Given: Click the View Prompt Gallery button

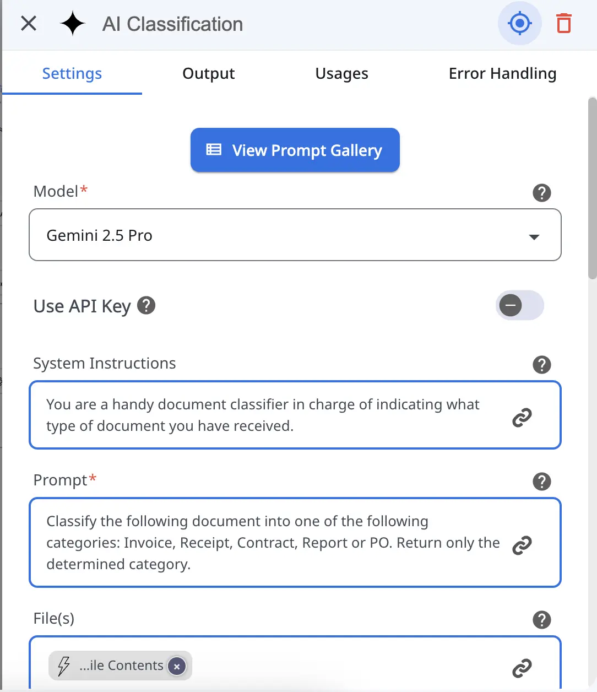Looking at the screenshot, I should (x=295, y=150).
